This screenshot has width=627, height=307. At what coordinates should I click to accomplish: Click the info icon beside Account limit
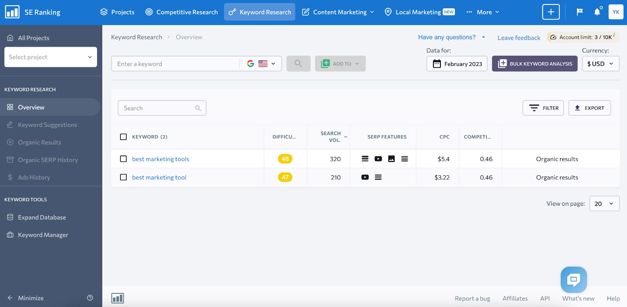pos(614,35)
